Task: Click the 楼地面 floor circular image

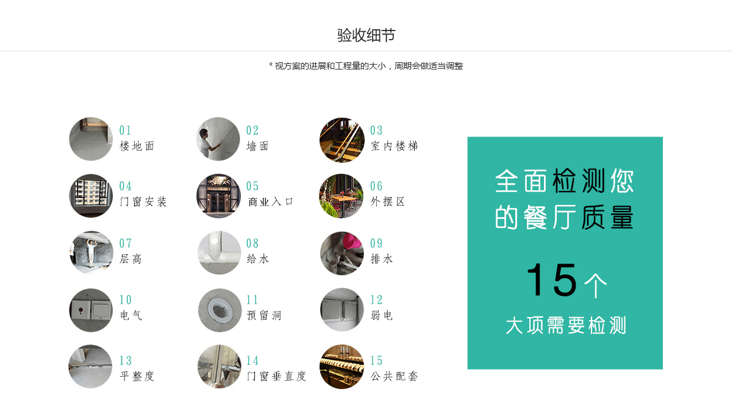Action: (x=91, y=139)
